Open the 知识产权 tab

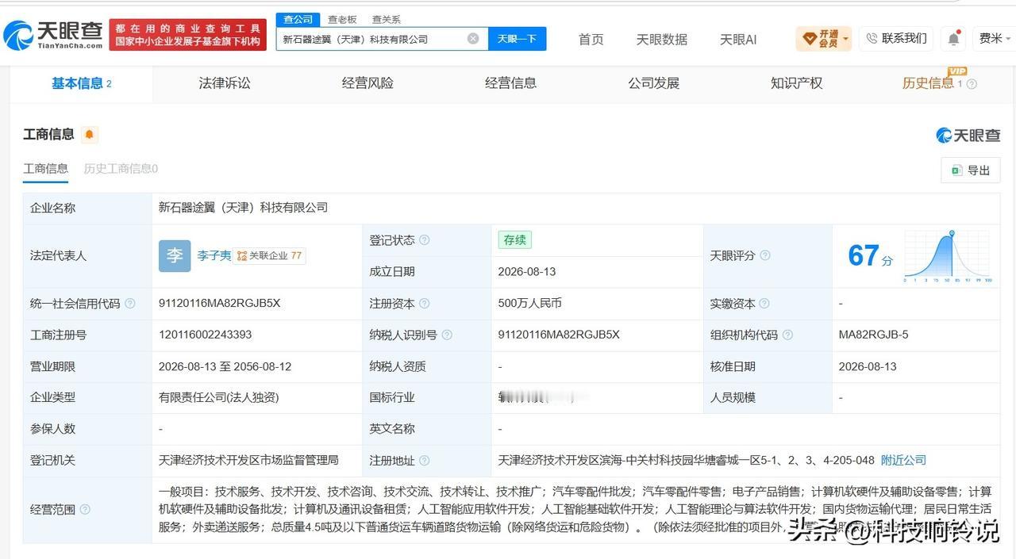(x=796, y=83)
